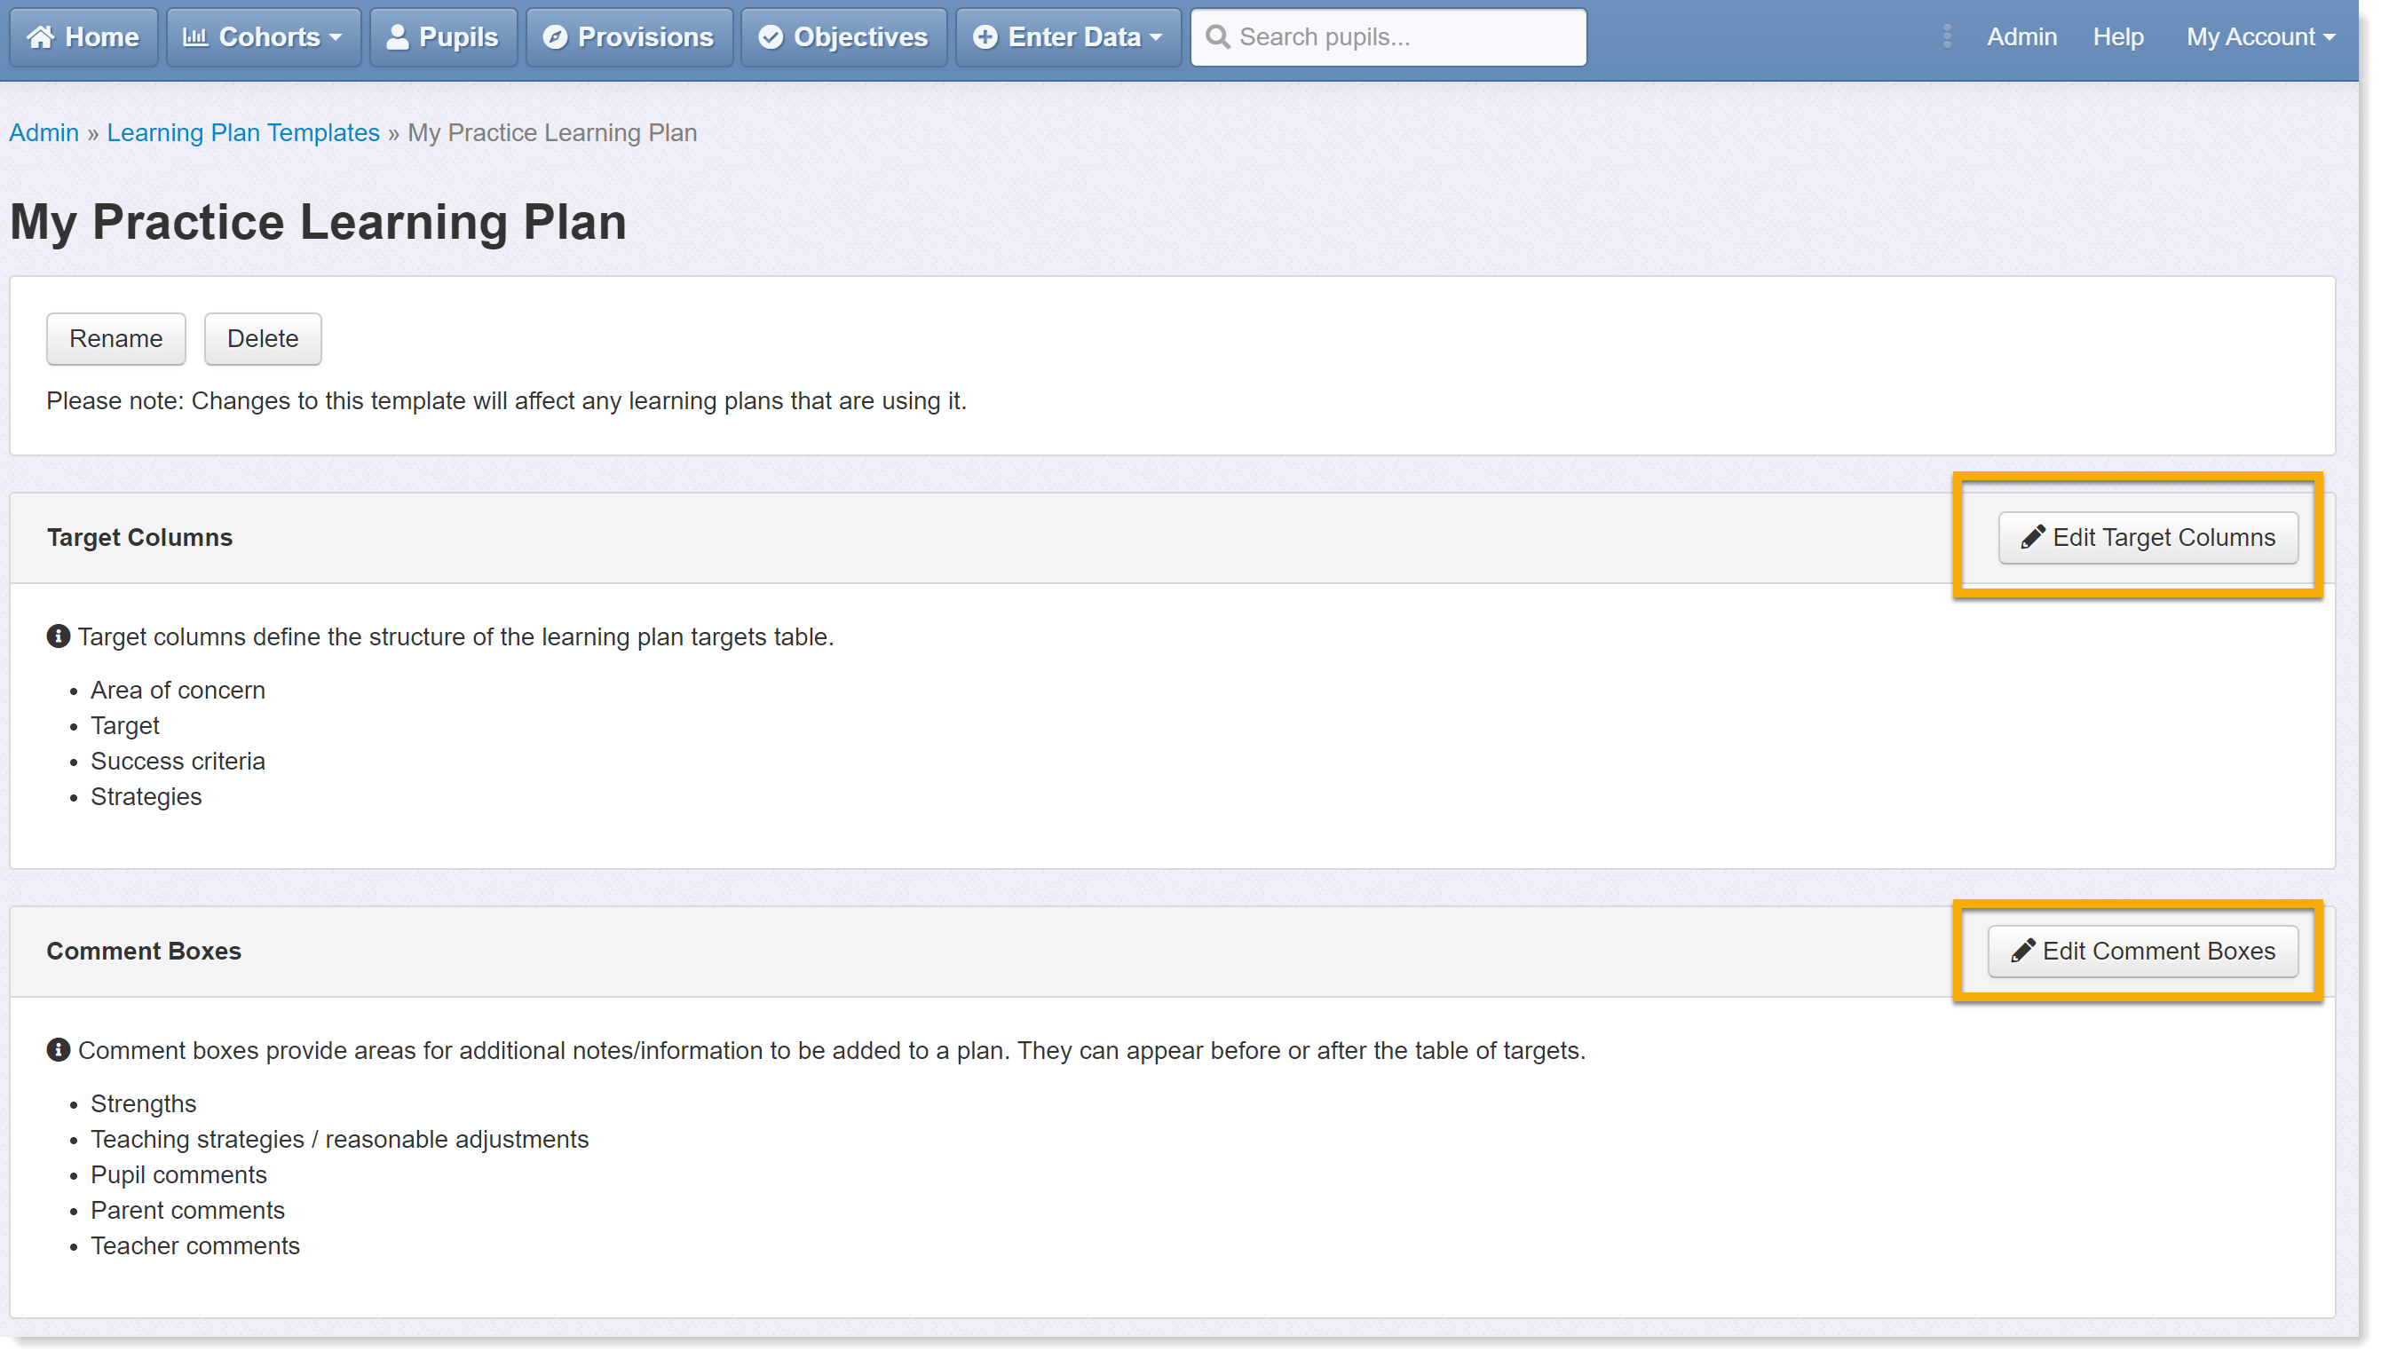The height and width of the screenshot is (1359, 2381).
Task: Click the Objectives checkmark icon
Action: click(x=770, y=37)
